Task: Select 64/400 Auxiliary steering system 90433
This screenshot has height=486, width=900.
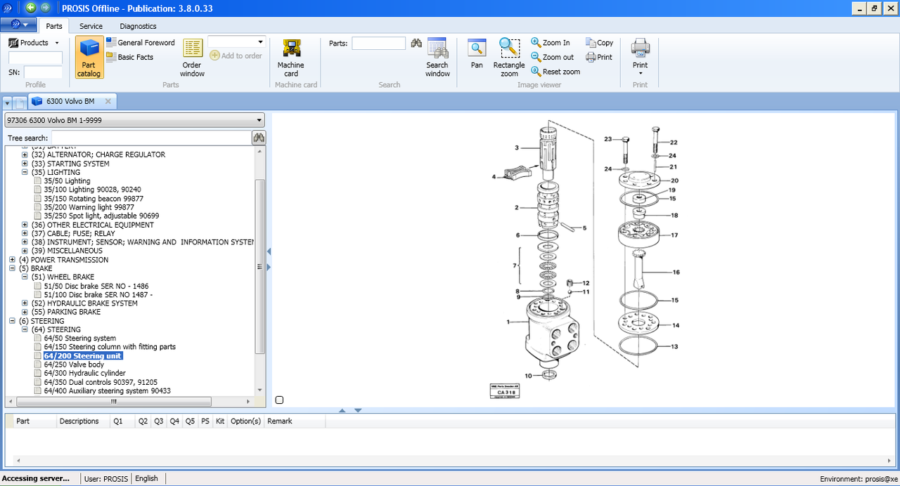Action: (107, 390)
